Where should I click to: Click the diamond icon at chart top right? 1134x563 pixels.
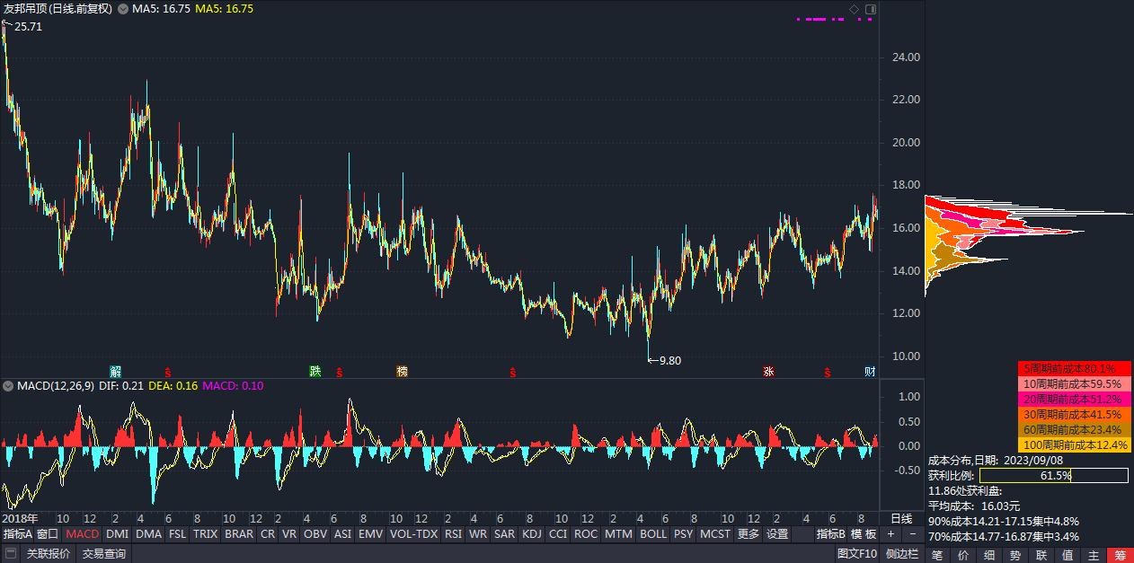click(x=855, y=9)
